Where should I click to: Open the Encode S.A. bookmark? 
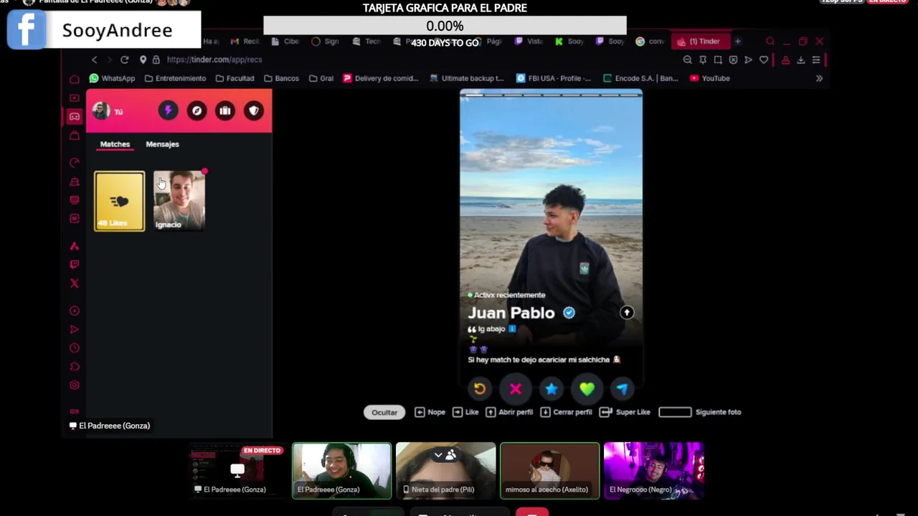(640, 78)
